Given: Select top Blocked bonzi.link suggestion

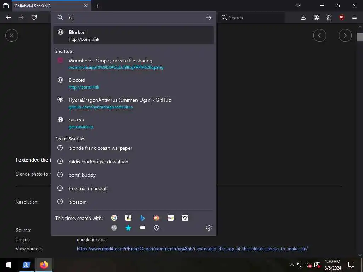Looking at the screenshot, I should pyautogui.click(x=133, y=35).
